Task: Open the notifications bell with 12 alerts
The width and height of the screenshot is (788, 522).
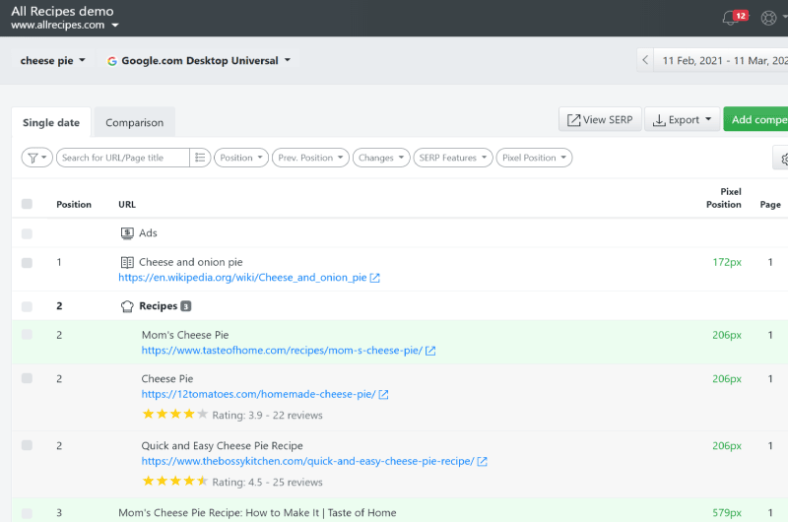Action: (734, 18)
